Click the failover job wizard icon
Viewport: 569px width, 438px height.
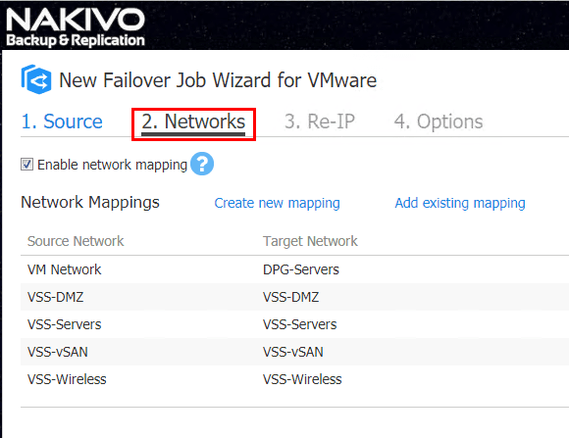[x=36, y=79]
